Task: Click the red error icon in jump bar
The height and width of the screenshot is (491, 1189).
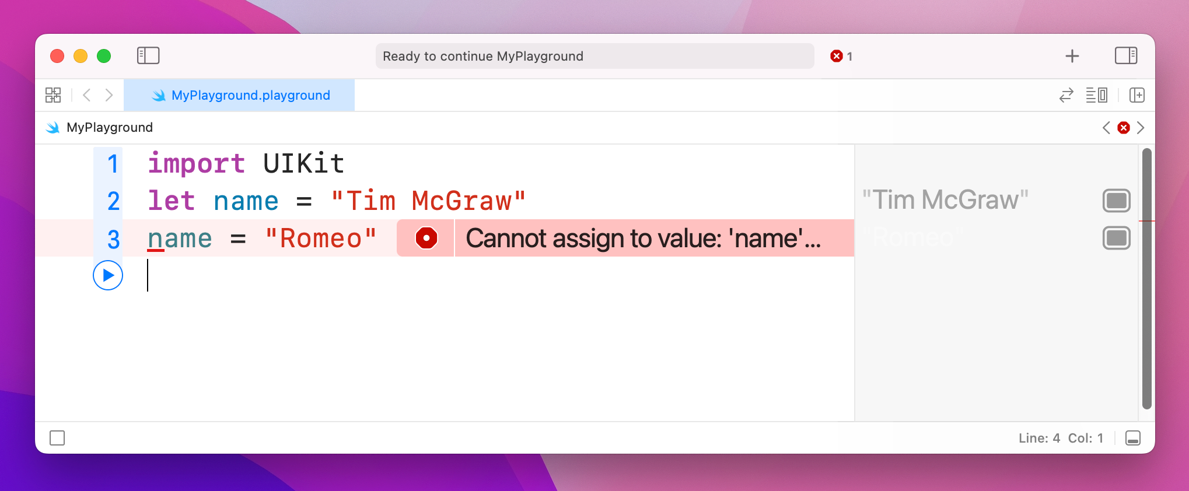Action: (x=1124, y=128)
